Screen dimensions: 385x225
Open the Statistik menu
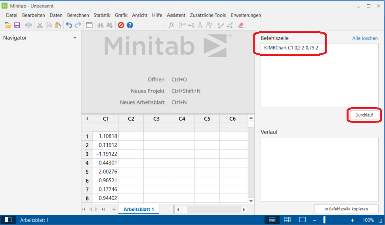tap(102, 15)
